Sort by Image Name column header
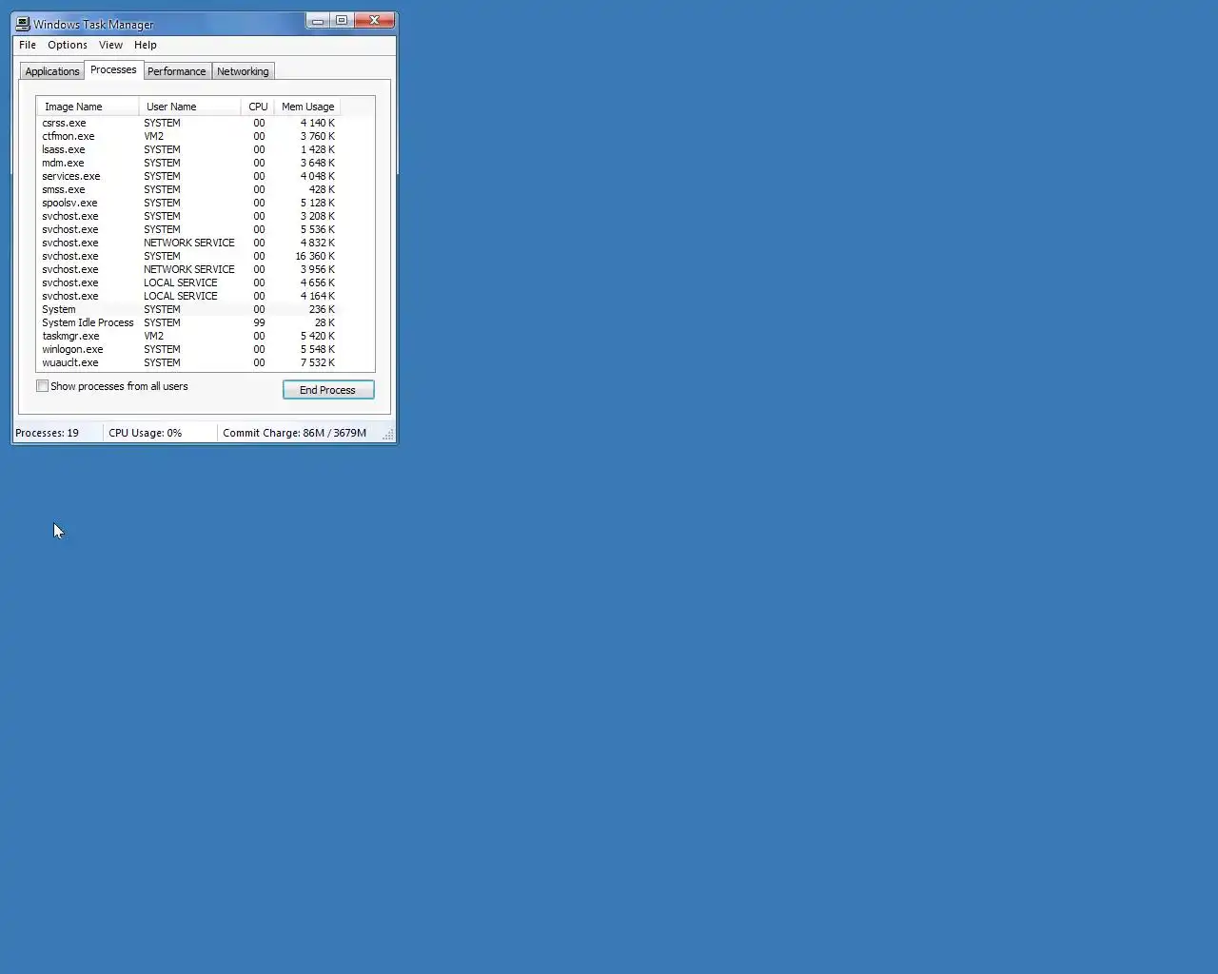This screenshot has width=1218, height=974. click(x=88, y=107)
